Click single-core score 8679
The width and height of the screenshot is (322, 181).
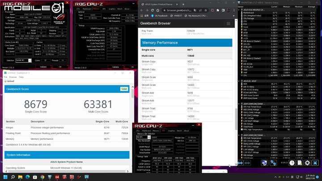(x=36, y=104)
